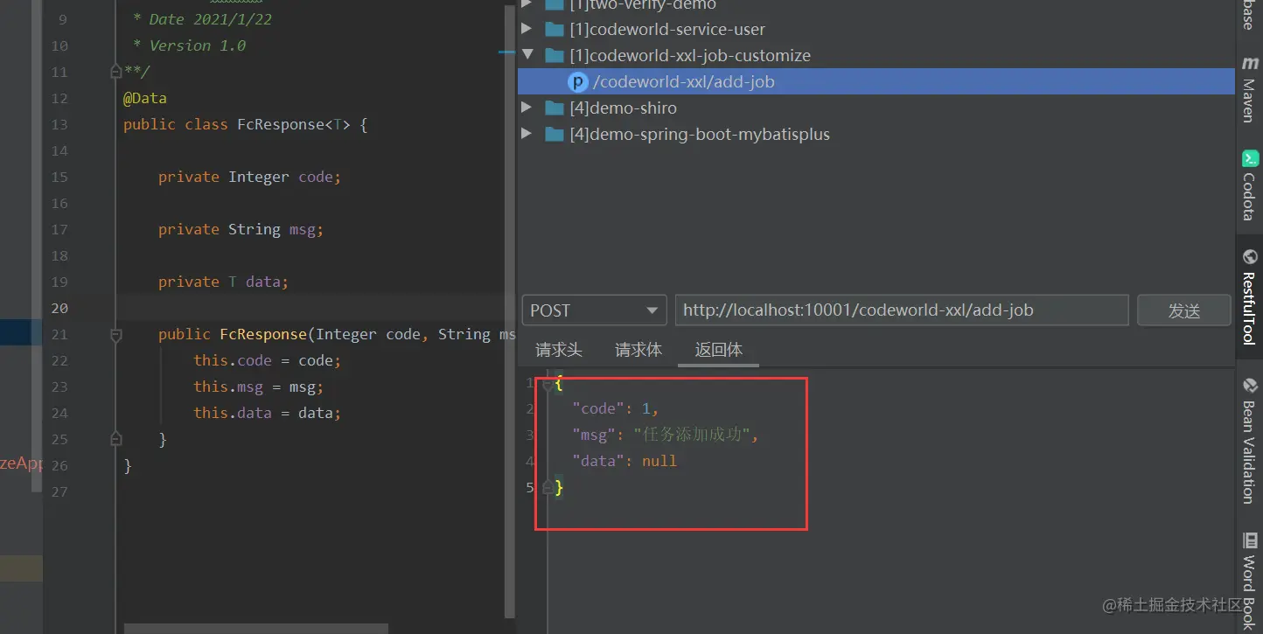Click the codeworld-xxl-job-customize folder icon
The height and width of the screenshot is (634, 1263).
pos(555,55)
